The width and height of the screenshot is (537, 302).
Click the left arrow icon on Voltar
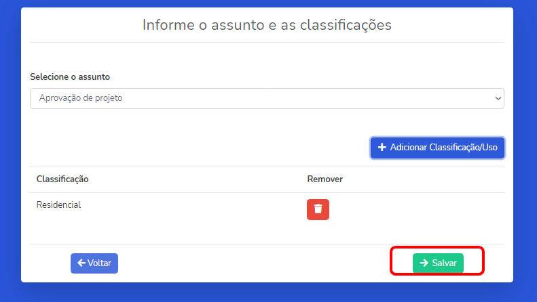81,263
